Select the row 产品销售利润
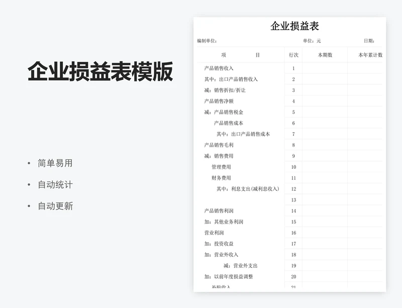Viewport: 402px width, 308px height. (289, 211)
